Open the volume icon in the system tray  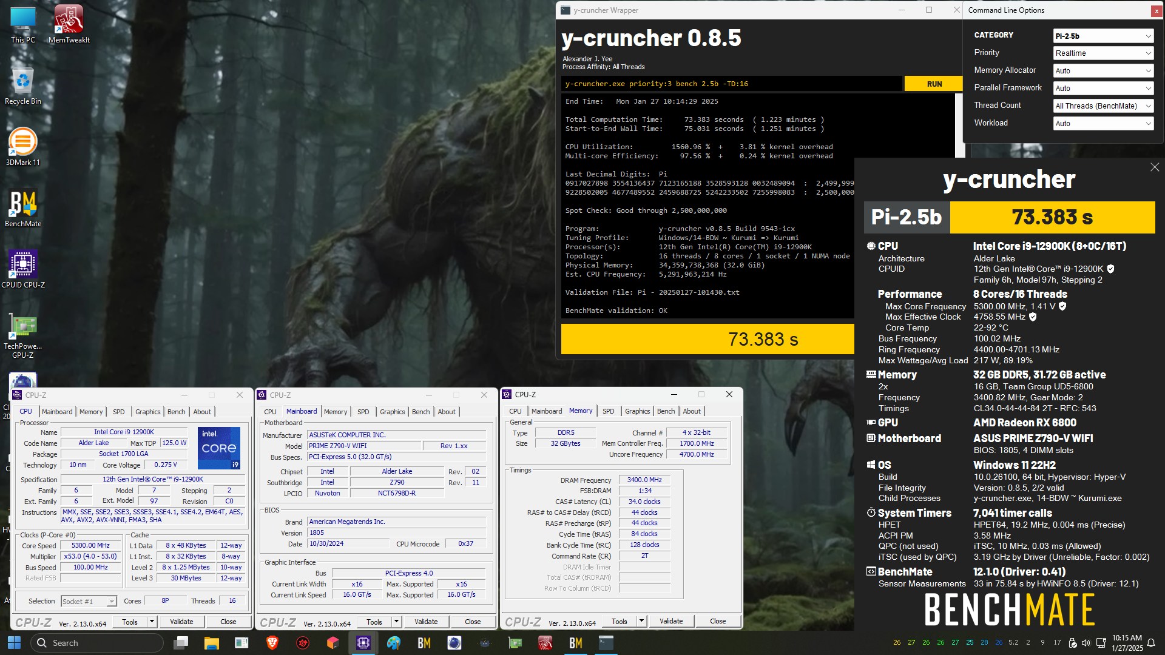pyautogui.click(x=1086, y=643)
